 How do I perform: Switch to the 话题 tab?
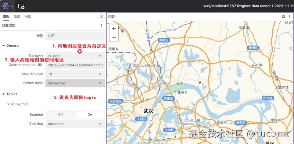click(x=17, y=17)
